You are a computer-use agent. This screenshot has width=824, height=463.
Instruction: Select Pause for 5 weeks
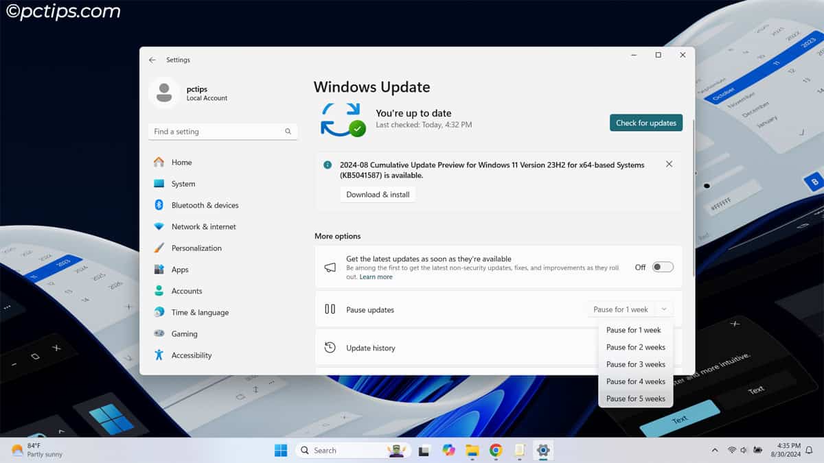coord(635,399)
